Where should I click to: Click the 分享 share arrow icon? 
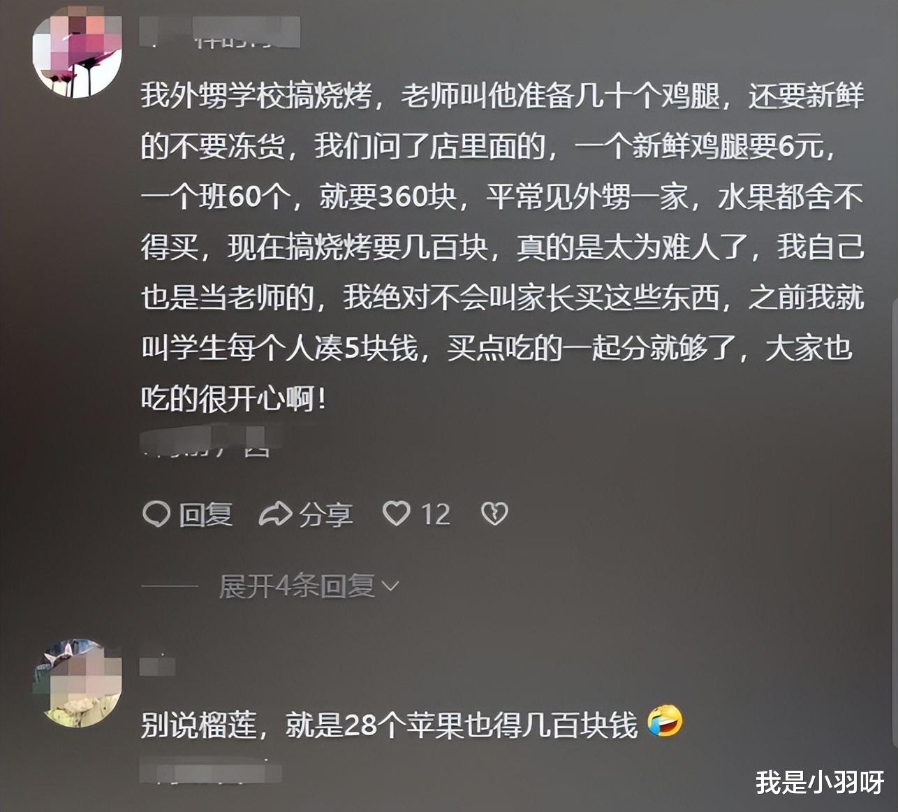coord(275,514)
